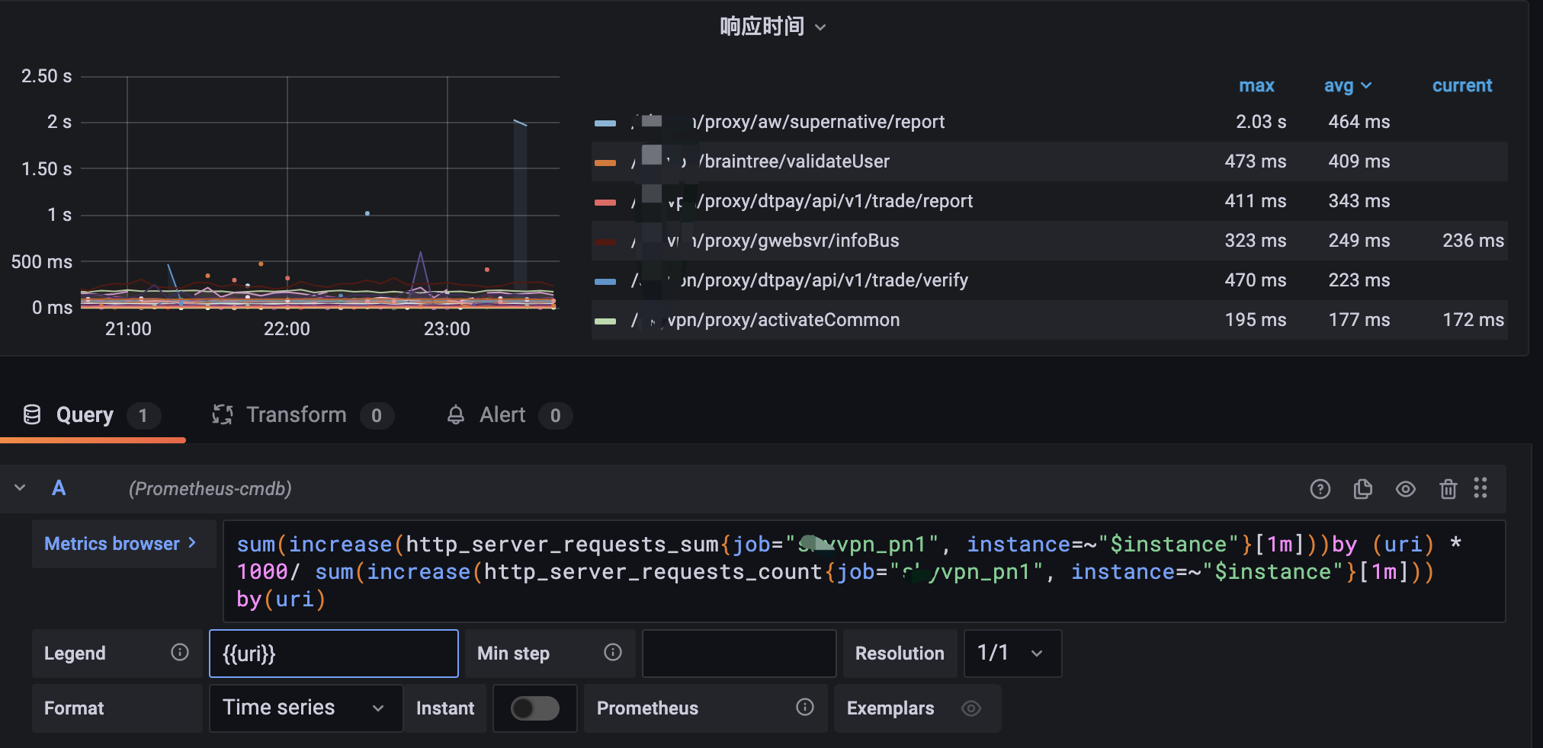
Task: Click the database icon on the Query tab
Action: click(32, 415)
